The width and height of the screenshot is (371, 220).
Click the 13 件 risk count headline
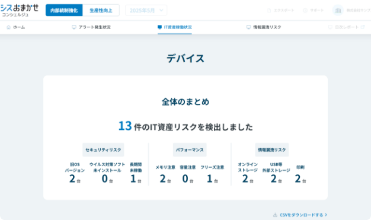tap(185, 126)
